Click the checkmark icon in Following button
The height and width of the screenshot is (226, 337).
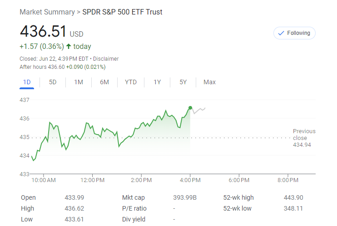pos(281,33)
